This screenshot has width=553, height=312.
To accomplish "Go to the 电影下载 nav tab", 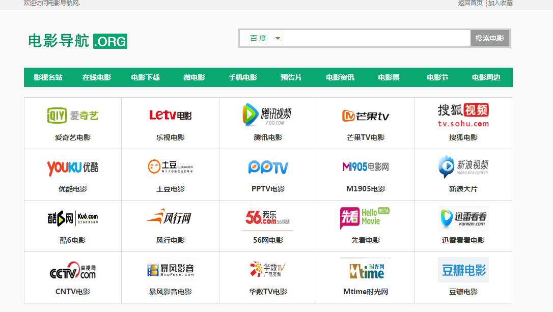I will pyautogui.click(x=145, y=77).
